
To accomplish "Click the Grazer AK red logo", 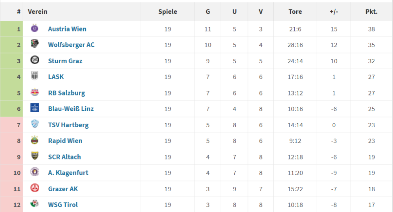I will (x=35, y=188).
